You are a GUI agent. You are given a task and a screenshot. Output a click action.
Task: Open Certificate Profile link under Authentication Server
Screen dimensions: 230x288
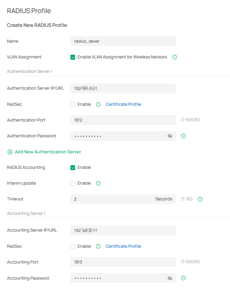123,104
